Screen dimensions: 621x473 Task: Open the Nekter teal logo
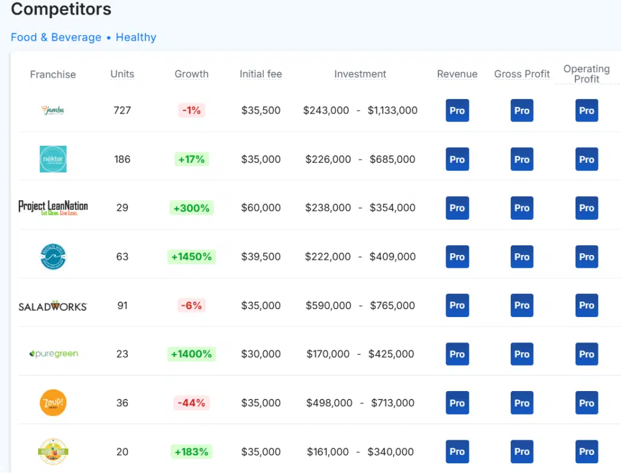(53, 159)
